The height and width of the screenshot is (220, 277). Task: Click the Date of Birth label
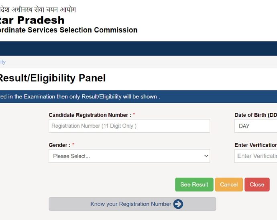(x=256, y=115)
